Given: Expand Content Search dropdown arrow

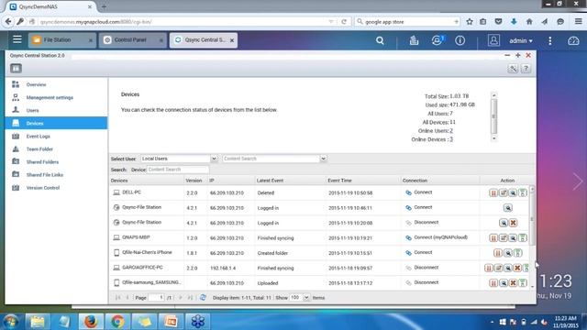Looking at the screenshot, I should [323, 159].
